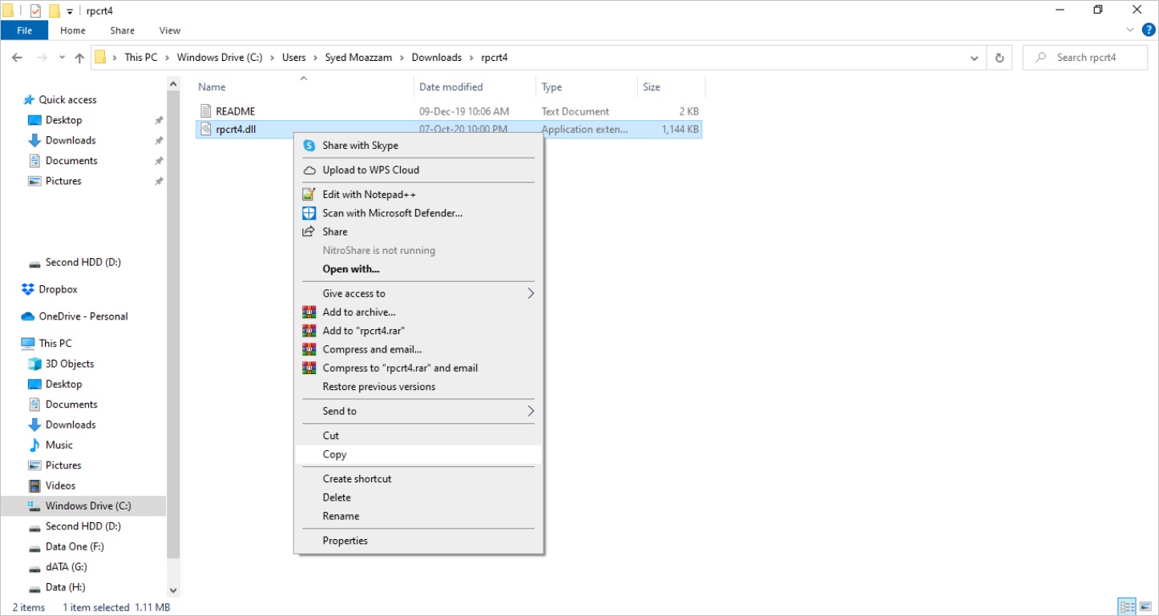Click the refresh button beside address bar

coord(999,58)
